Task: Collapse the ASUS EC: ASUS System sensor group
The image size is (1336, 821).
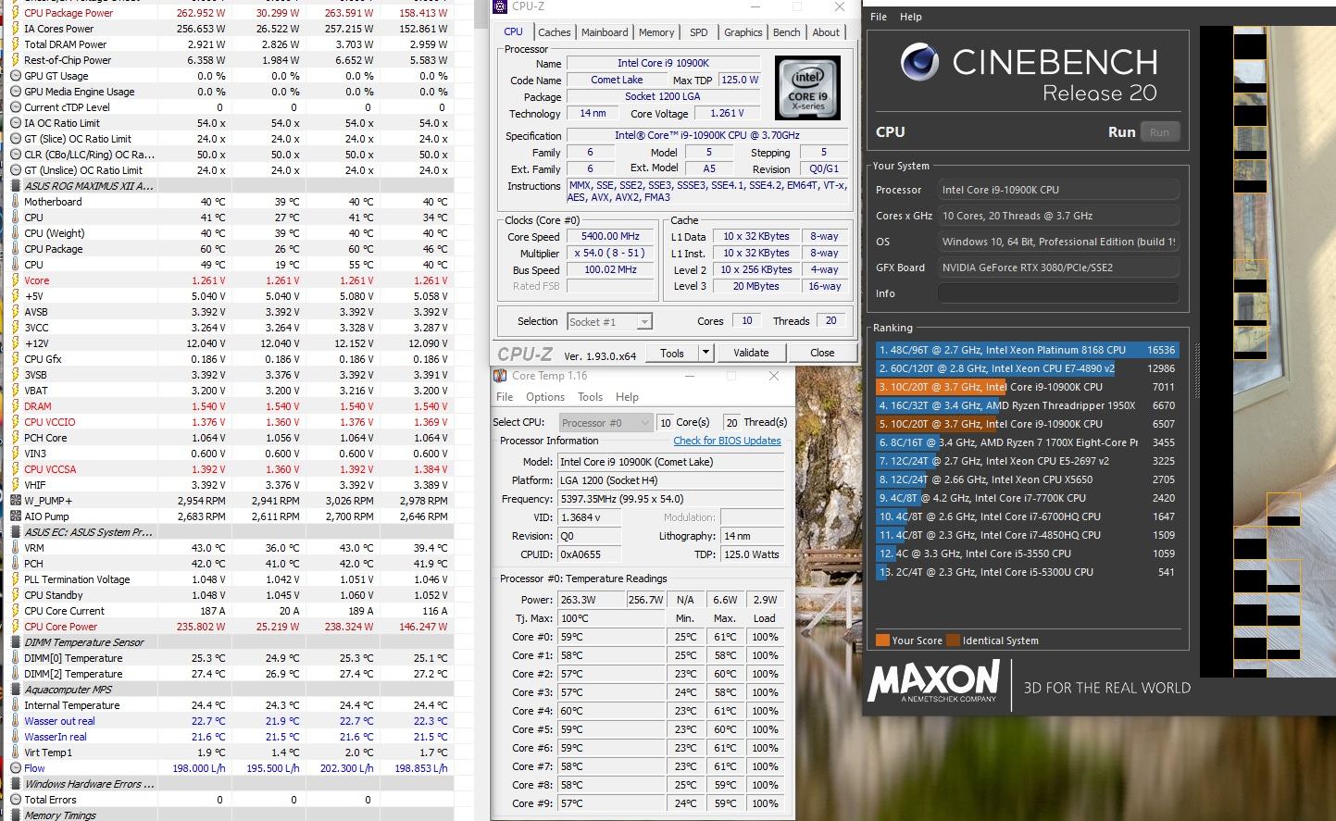Action: (15, 532)
